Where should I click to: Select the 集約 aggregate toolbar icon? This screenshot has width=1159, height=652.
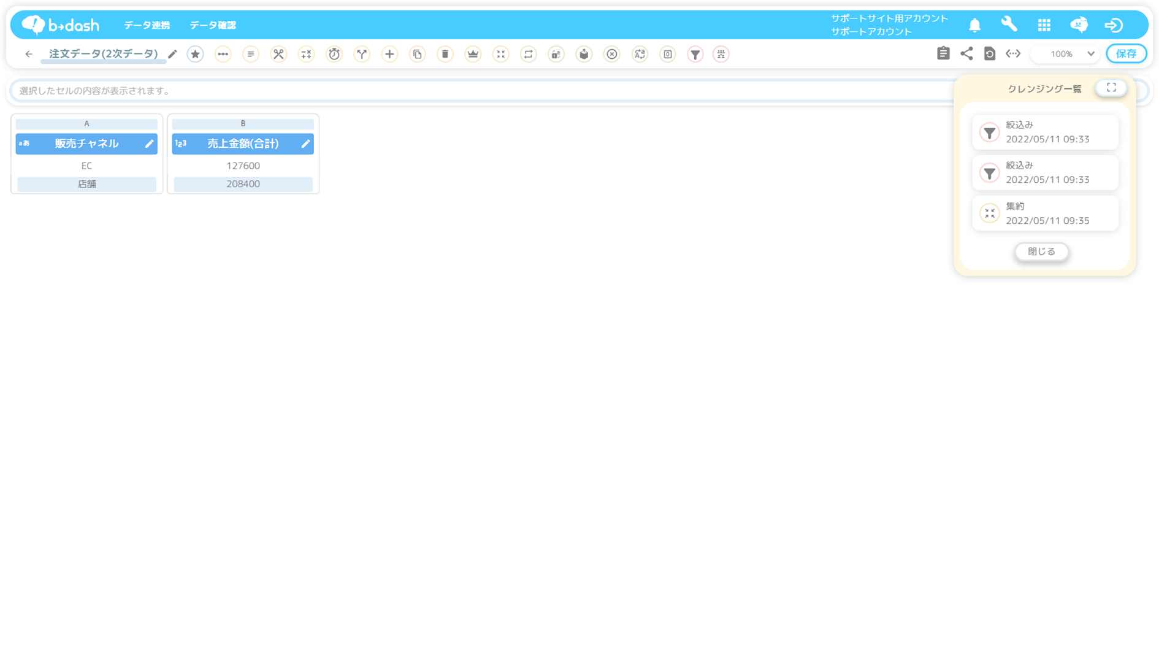(x=501, y=54)
